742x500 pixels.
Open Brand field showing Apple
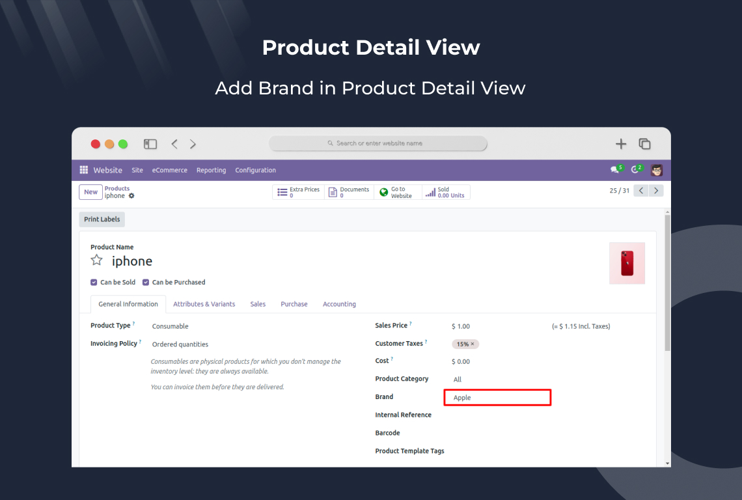pos(498,397)
